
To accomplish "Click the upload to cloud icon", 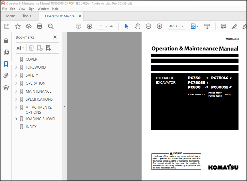I will coord(29,26).
